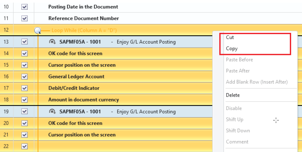This screenshot has width=302, height=152.
Task: Click Add Blank Row (Insert After)
Action: 257,82
